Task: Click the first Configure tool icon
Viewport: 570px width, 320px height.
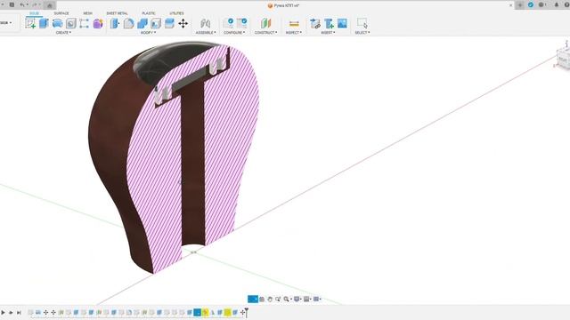Action: point(228,24)
